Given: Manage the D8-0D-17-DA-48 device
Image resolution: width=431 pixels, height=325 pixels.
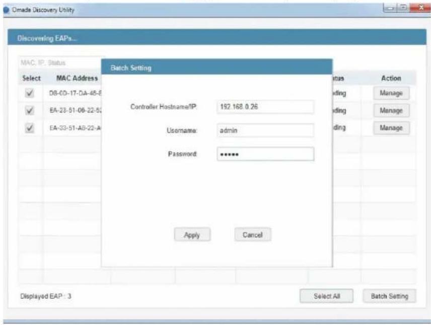Looking at the screenshot, I should [x=391, y=93].
